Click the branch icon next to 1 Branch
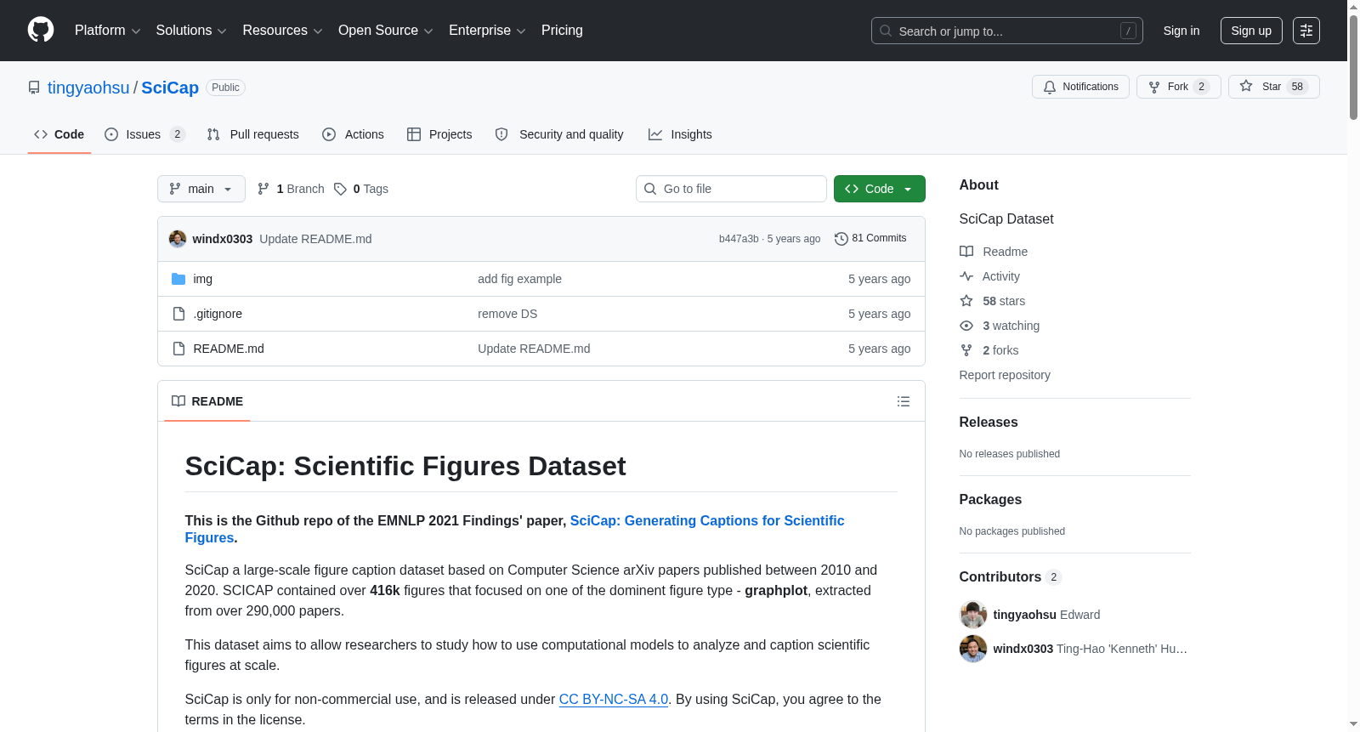1360x732 pixels. tap(263, 189)
